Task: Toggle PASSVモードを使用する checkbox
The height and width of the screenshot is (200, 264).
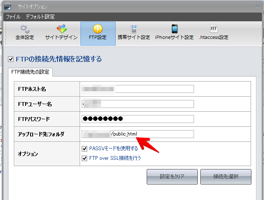Action: pos(84,149)
